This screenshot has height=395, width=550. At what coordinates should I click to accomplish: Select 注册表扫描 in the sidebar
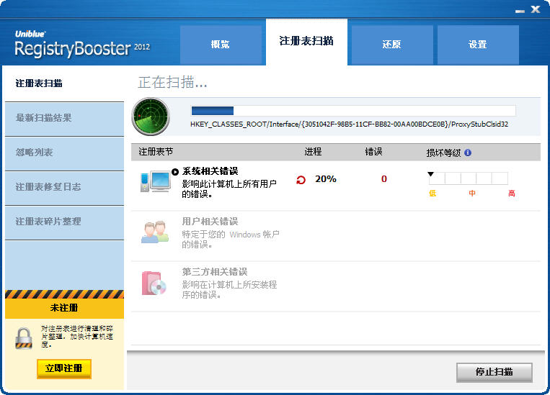point(64,83)
